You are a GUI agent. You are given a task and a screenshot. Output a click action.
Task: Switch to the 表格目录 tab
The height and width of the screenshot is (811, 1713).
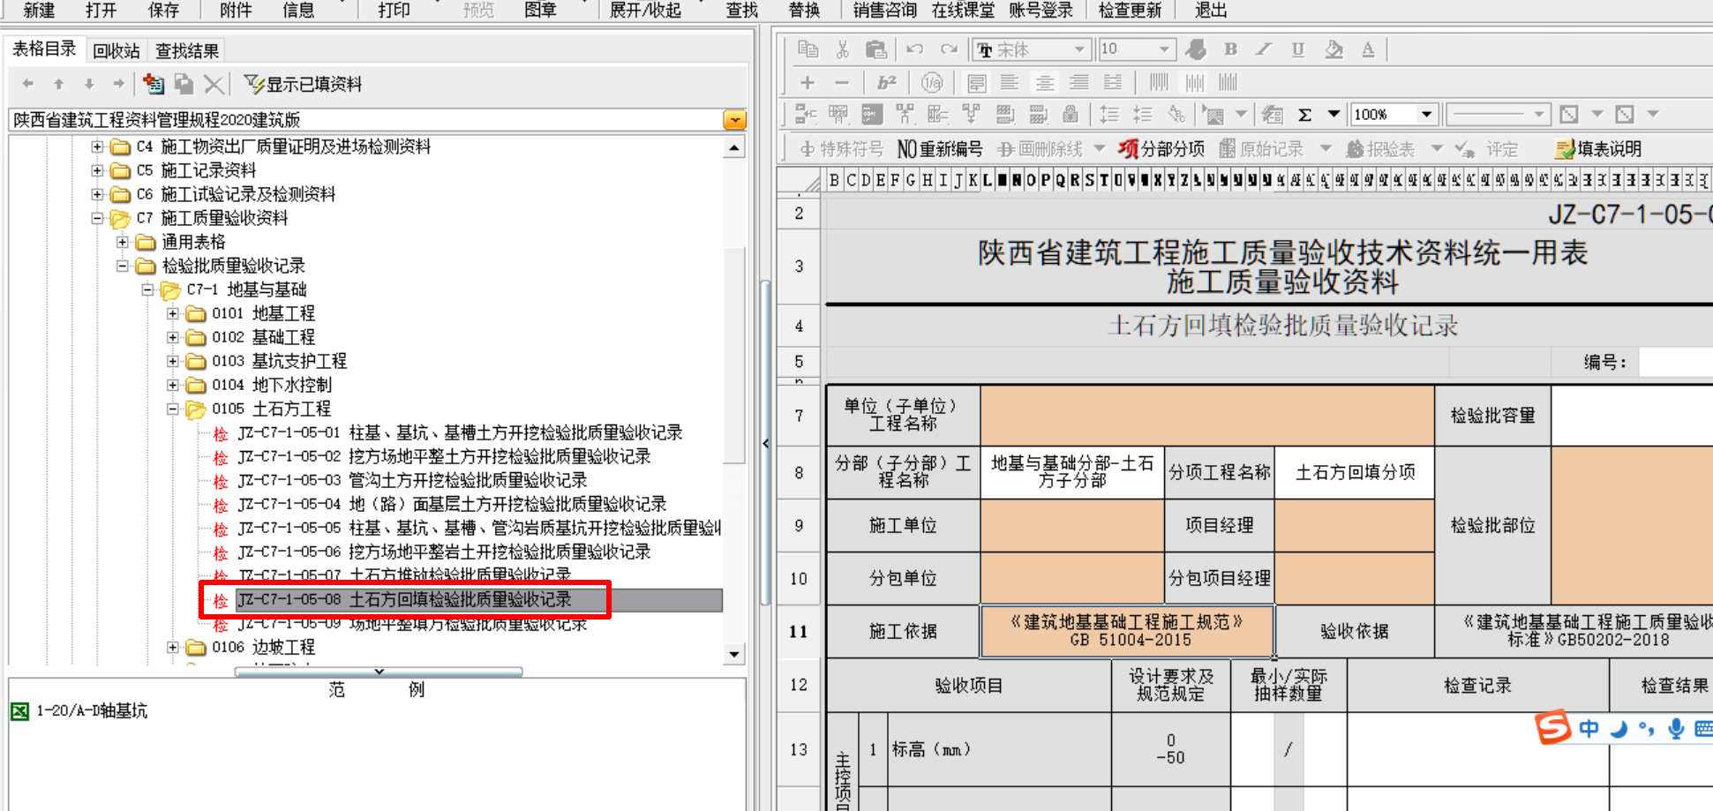click(x=44, y=49)
